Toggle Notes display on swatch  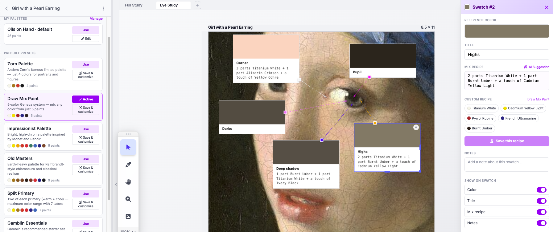(541, 223)
